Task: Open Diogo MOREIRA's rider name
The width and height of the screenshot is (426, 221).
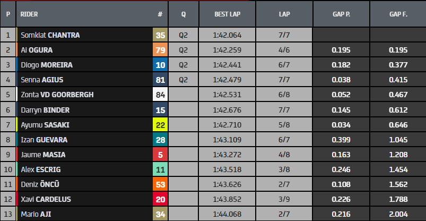Action: pyautogui.click(x=47, y=65)
